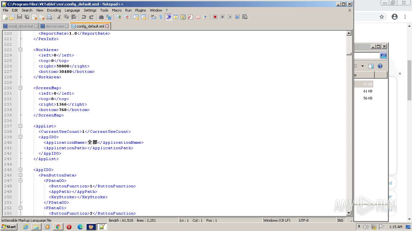This screenshot has height=231, width=412.
Task: Switch to devcon.exe tab
Action: point(55,26)
